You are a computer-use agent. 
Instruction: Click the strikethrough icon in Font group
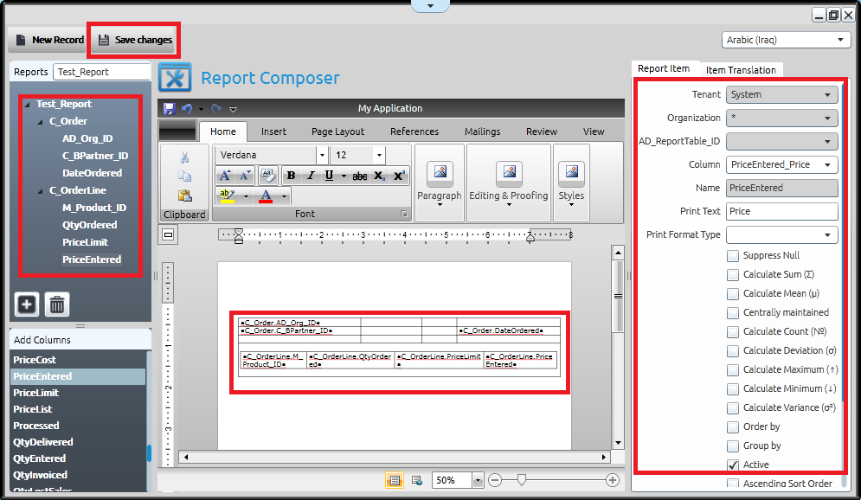(361, 176)
